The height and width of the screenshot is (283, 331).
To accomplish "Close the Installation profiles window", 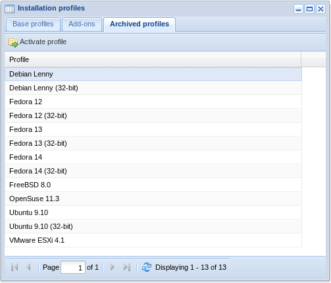I will tap(320, 9).
